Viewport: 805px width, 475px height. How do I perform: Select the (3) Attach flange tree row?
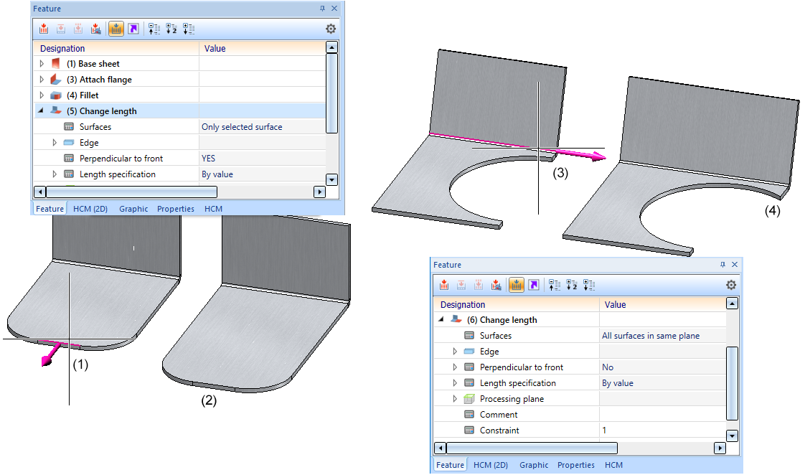click(179, 80)
